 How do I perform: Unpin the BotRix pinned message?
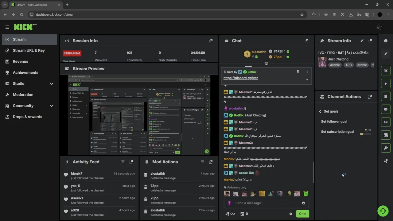[298, 72]
